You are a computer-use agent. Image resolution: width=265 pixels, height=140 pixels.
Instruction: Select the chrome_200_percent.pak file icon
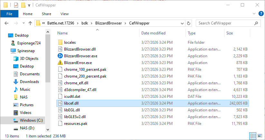60,76
